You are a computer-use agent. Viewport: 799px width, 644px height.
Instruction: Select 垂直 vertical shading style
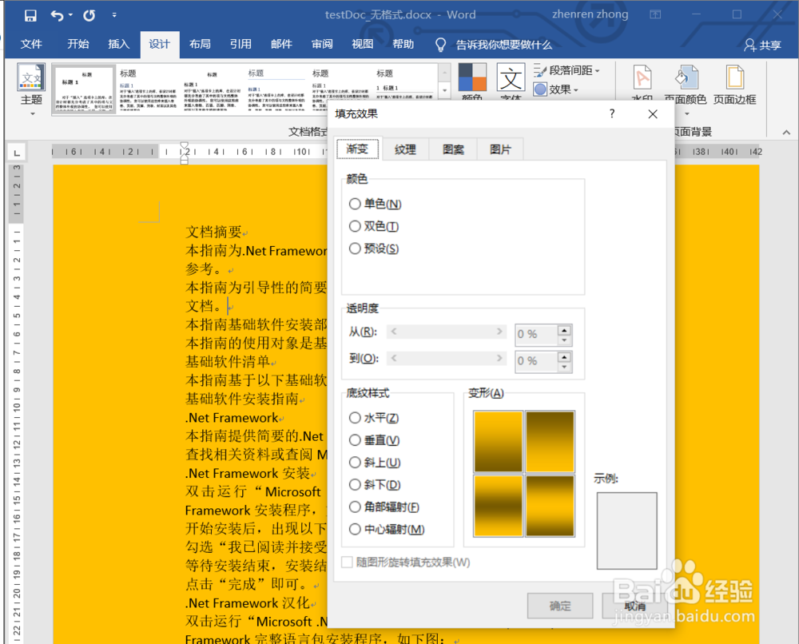(374, 440)
